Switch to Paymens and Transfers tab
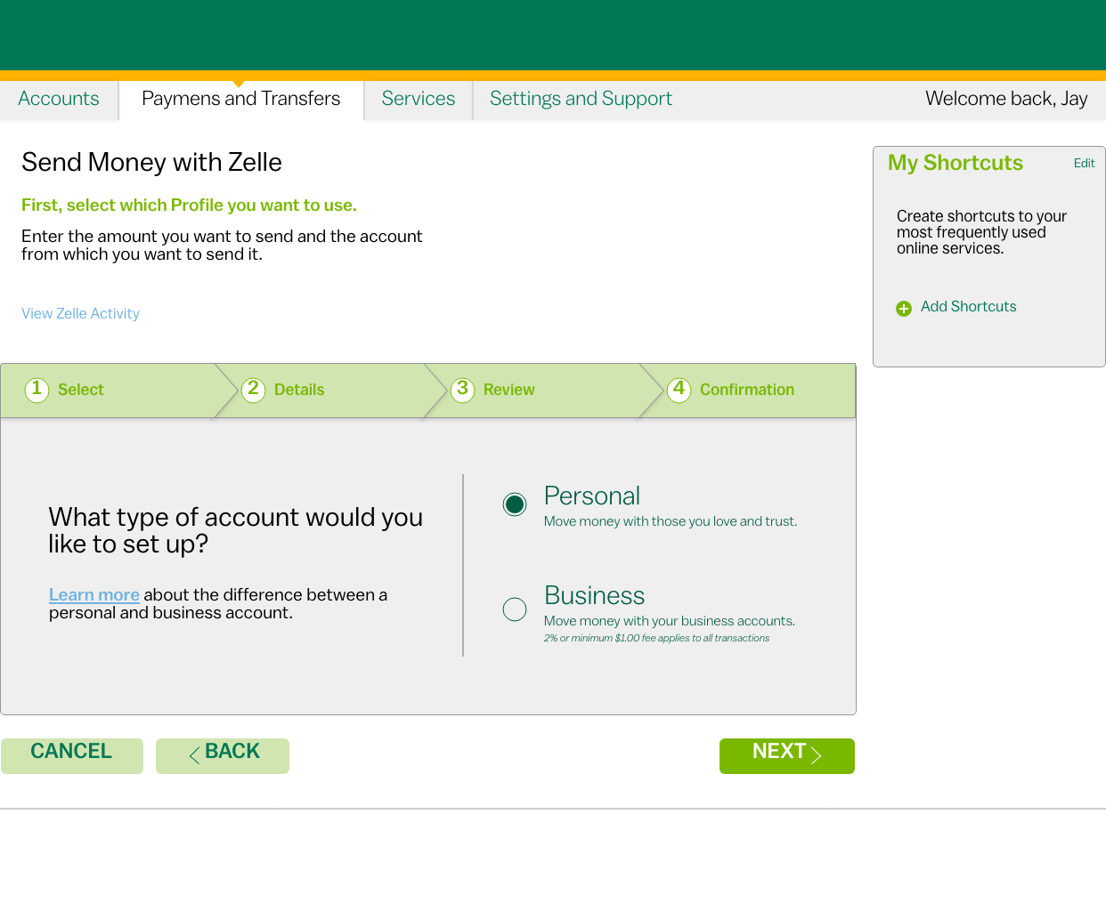Viewport: 1106px width, 911px height. click(x=241, y=99)
